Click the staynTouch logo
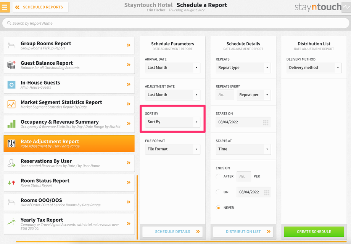The image size is (351, 244). [x=318, y=7]
